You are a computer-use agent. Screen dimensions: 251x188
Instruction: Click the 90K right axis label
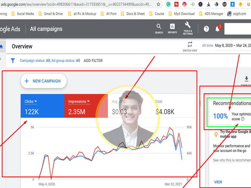pyautogui.click(x=189, y=127)
